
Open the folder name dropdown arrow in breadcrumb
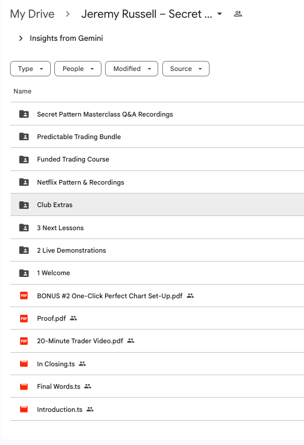pos(220,14)
